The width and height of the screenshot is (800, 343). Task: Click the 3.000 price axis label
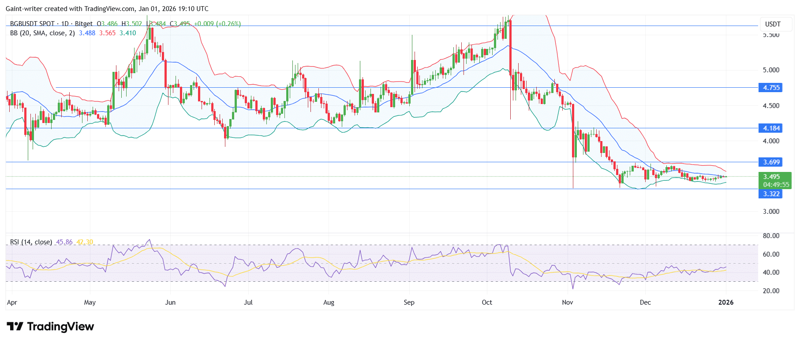coord(771,212)
